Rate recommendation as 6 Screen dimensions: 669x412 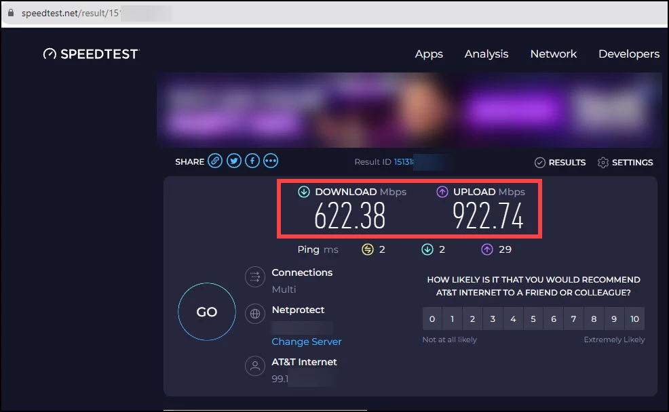(554, 318)
